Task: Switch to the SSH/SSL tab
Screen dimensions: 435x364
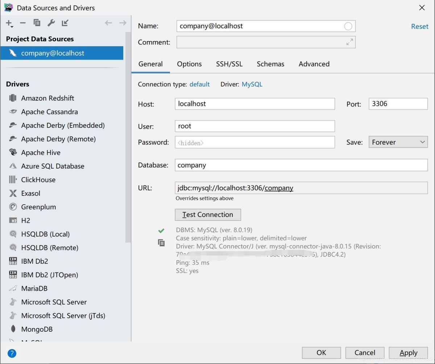Action: (229, 64)
